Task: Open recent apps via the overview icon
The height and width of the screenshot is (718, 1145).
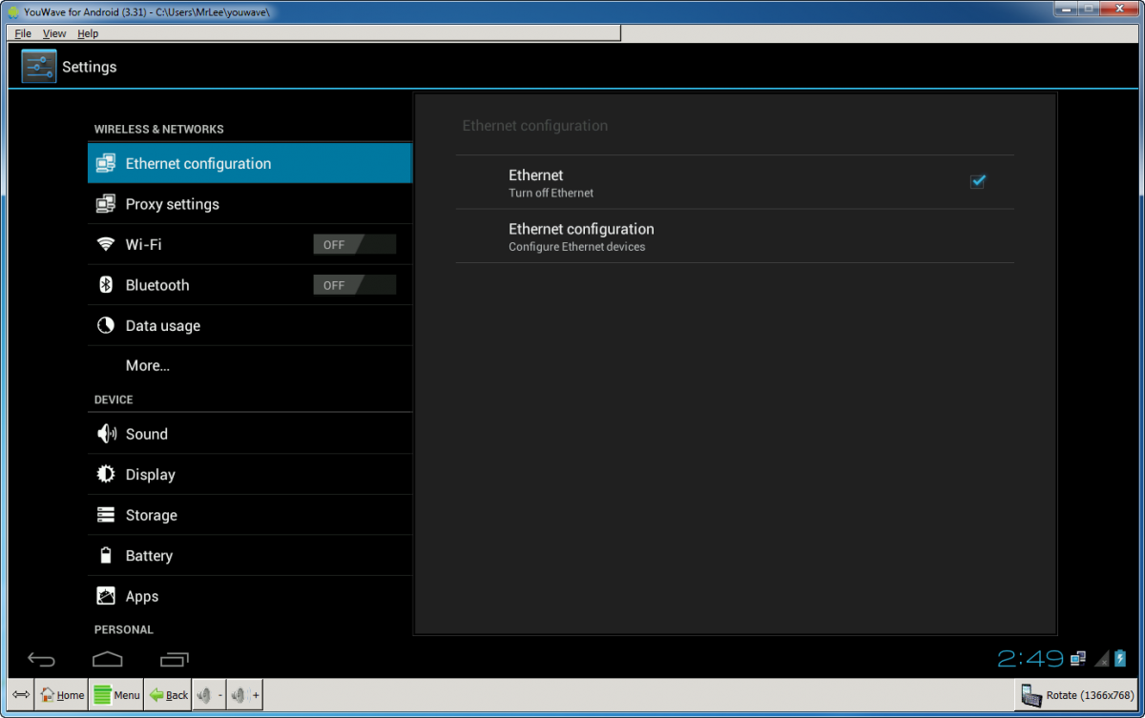Action: 175,659
